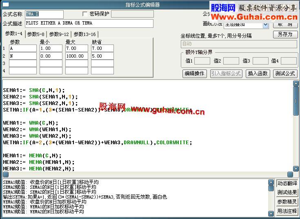
Task: Toggle the 密码保护 checkbox
Action: click(85, 14)
